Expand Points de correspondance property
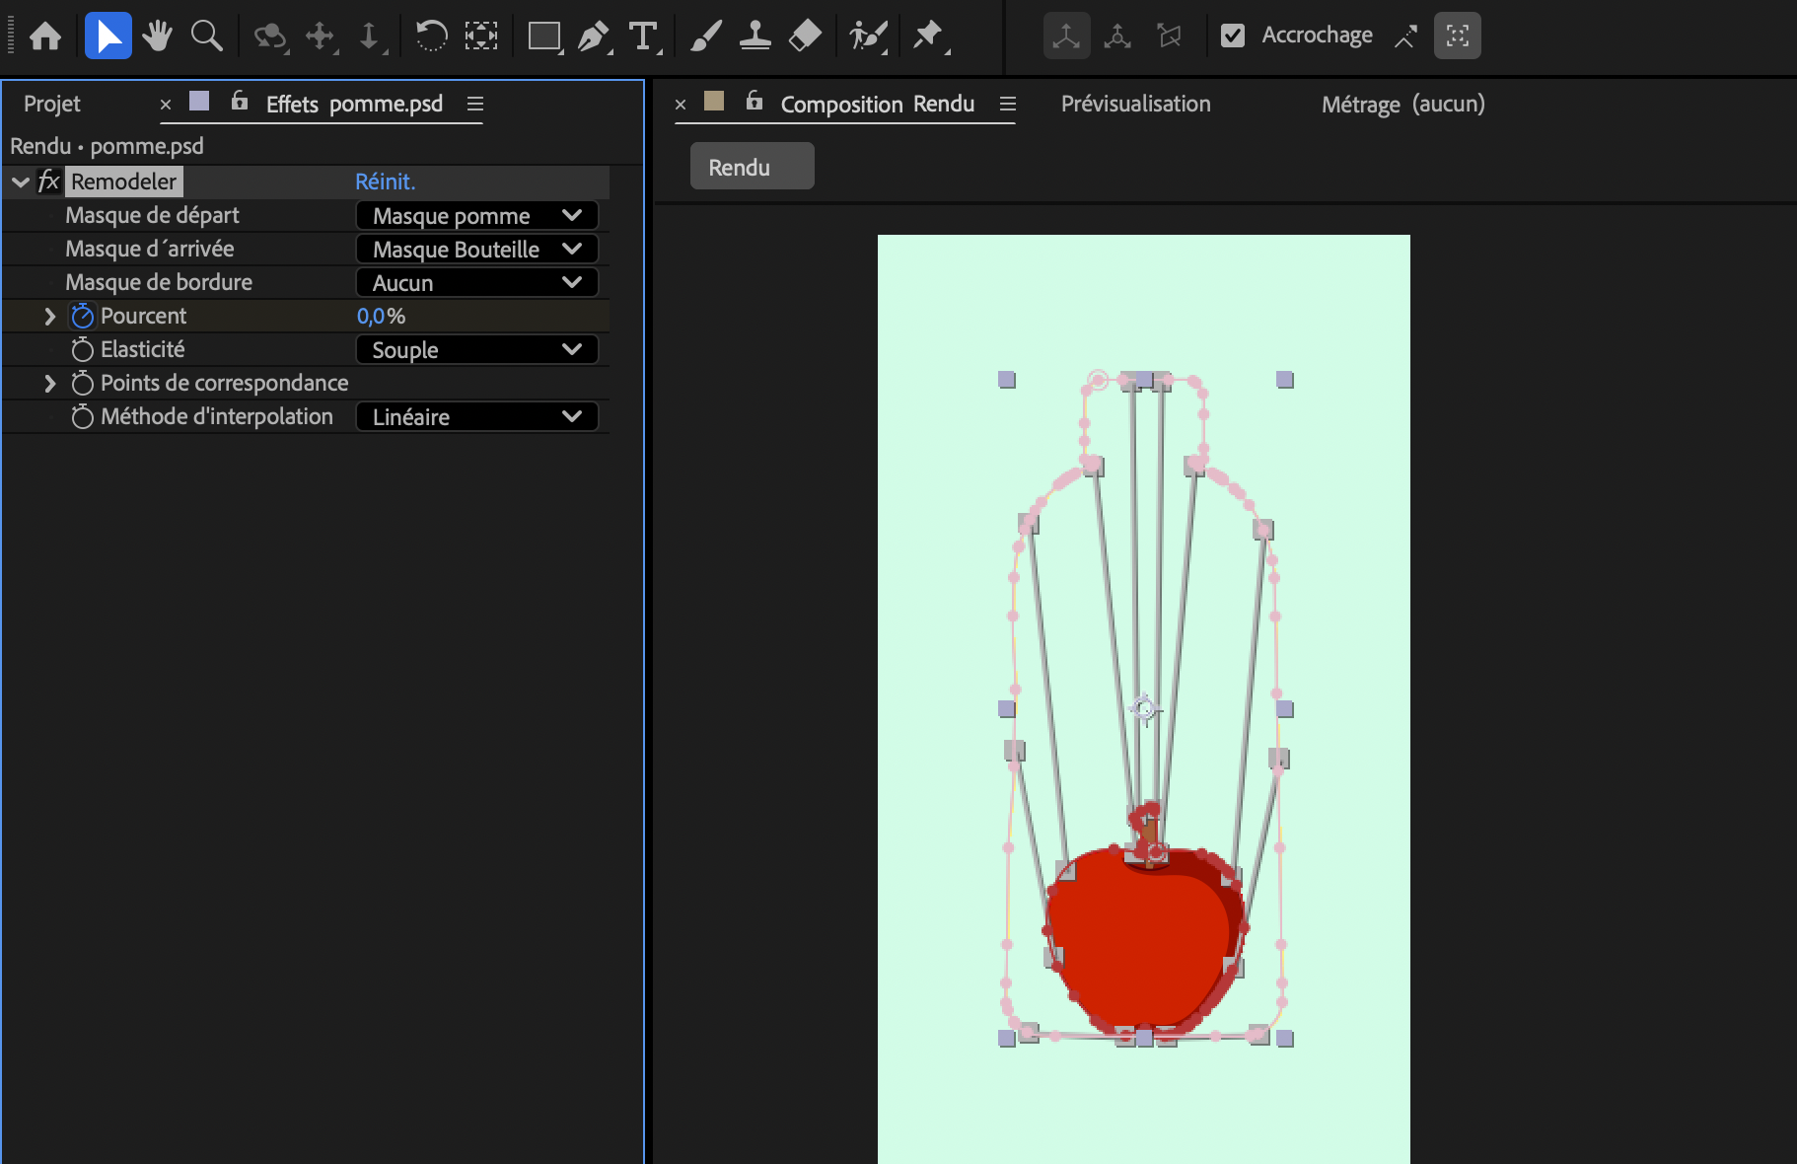 tap(49, 383)
